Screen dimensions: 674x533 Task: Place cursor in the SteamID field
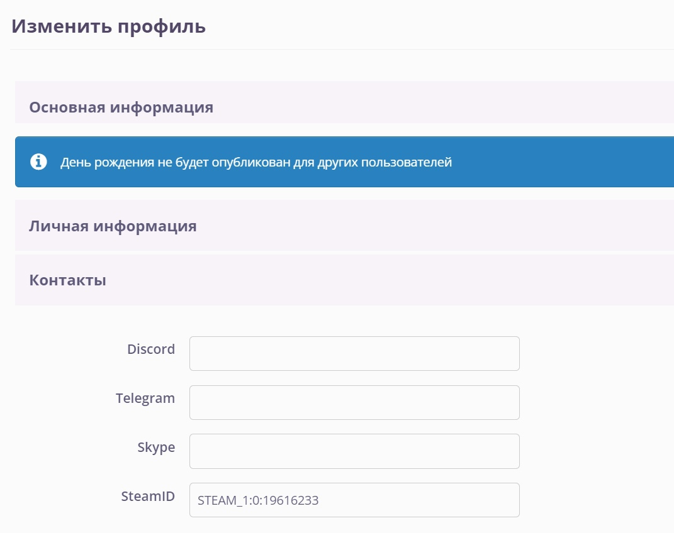coord(354,500)
